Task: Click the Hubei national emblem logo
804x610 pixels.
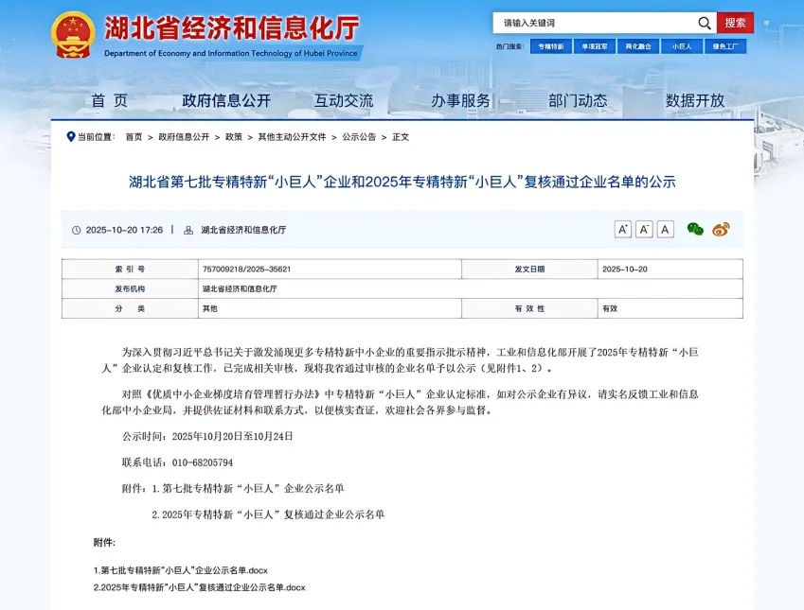Action: (72, 35)
